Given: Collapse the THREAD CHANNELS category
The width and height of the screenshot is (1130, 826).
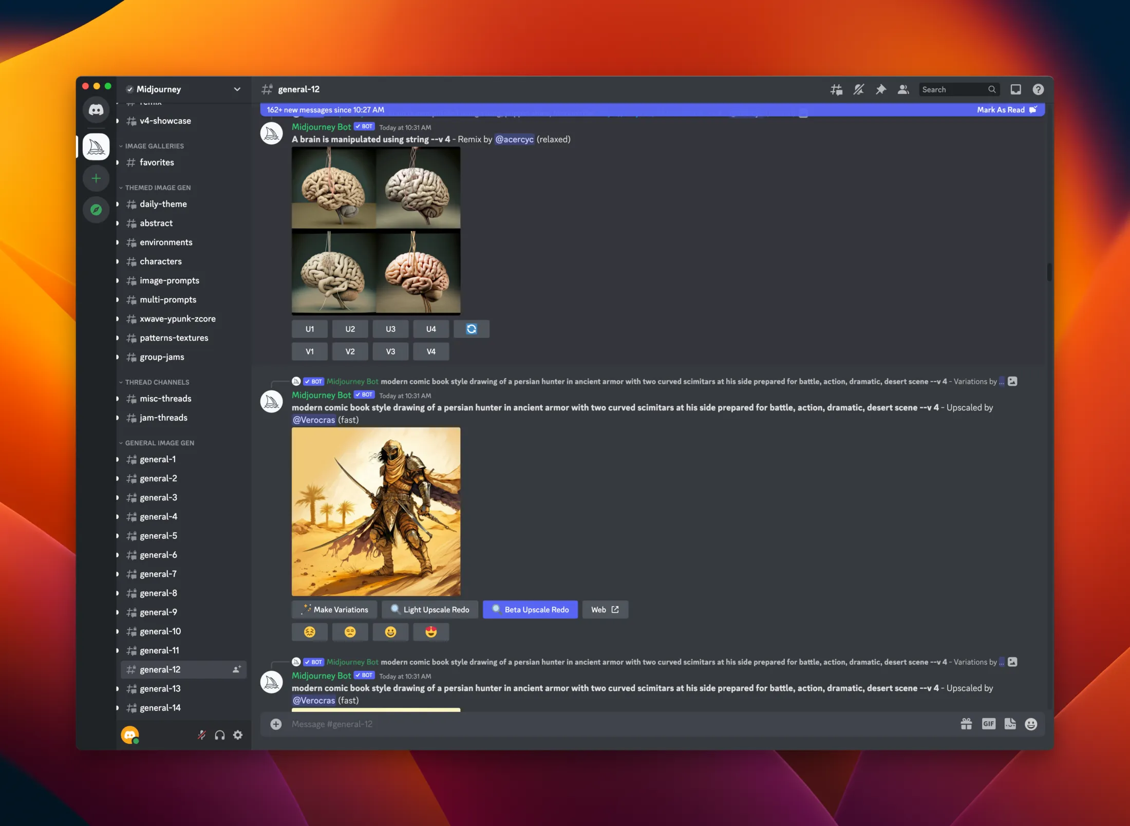Looking at the screenshot, I should 156,382.
